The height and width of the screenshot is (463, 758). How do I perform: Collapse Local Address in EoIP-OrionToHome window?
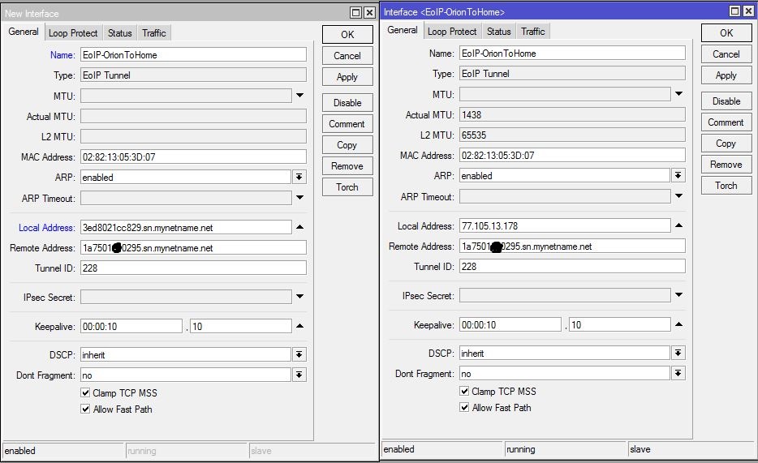click(678, 225)
